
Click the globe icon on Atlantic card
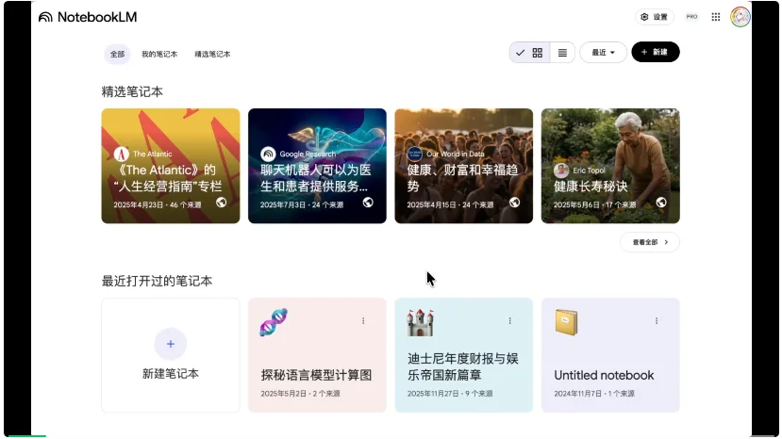(x=222, y=203)
